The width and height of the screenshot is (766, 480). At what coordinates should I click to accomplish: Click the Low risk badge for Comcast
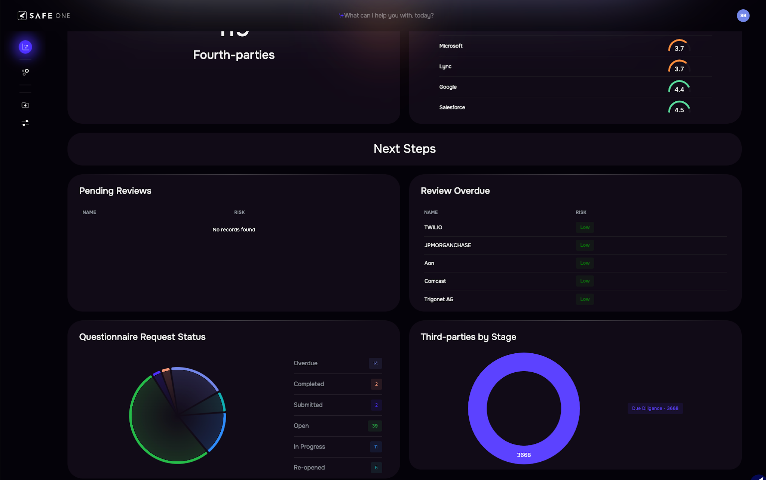click(x=585, y=281)
